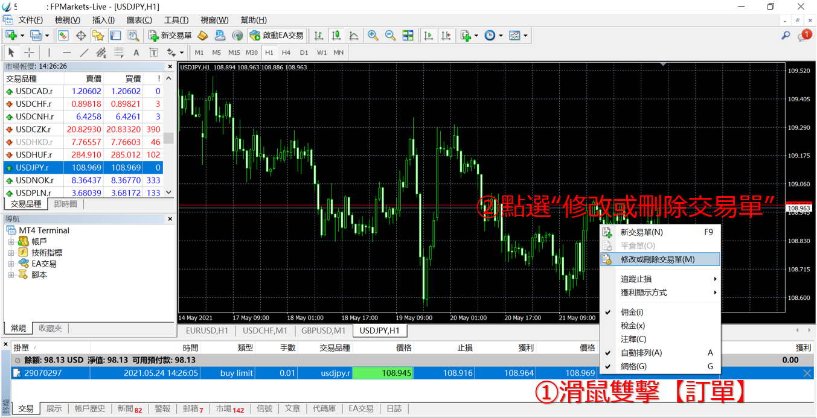
Task: Toggle the Terminal panel icon
Action: (x=115, y=36)
